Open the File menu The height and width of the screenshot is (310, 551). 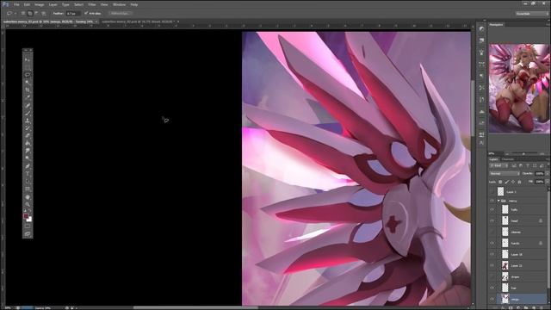click(x=16, y=4)
